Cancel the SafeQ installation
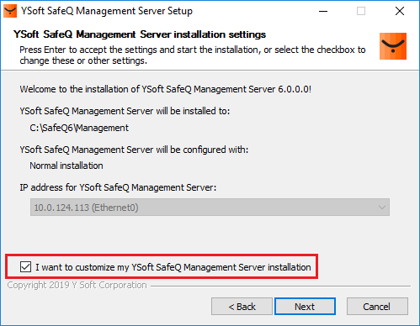This screenshot has width=420, height=326. pos(377,307)
